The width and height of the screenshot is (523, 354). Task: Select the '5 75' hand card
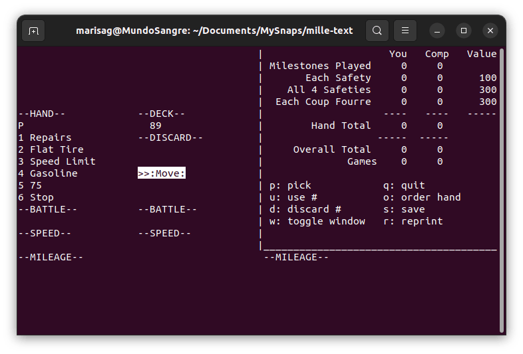pyautogui.click(x=30, y=185)
